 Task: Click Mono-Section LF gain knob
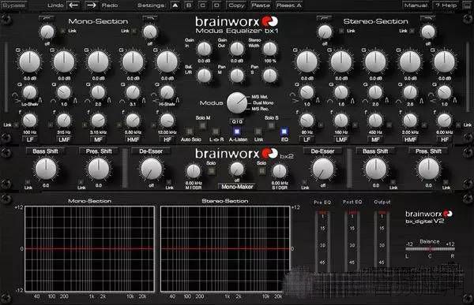coord(30,61)
